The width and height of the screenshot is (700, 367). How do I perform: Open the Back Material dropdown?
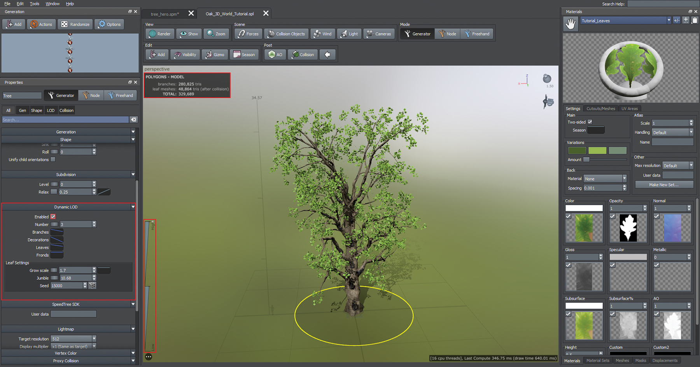pyautogui.click(x=605, y=179)
